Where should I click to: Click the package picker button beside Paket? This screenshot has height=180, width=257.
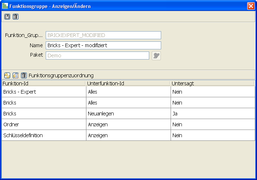[x=156, y=56]
